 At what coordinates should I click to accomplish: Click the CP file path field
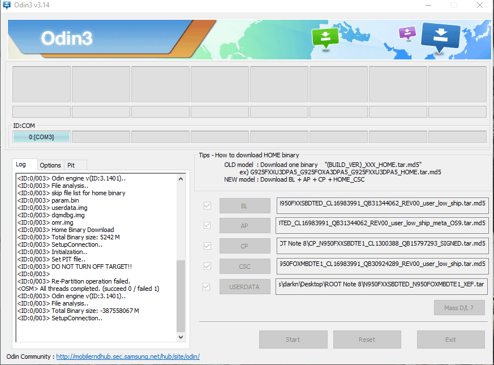[x=382, y=246]
